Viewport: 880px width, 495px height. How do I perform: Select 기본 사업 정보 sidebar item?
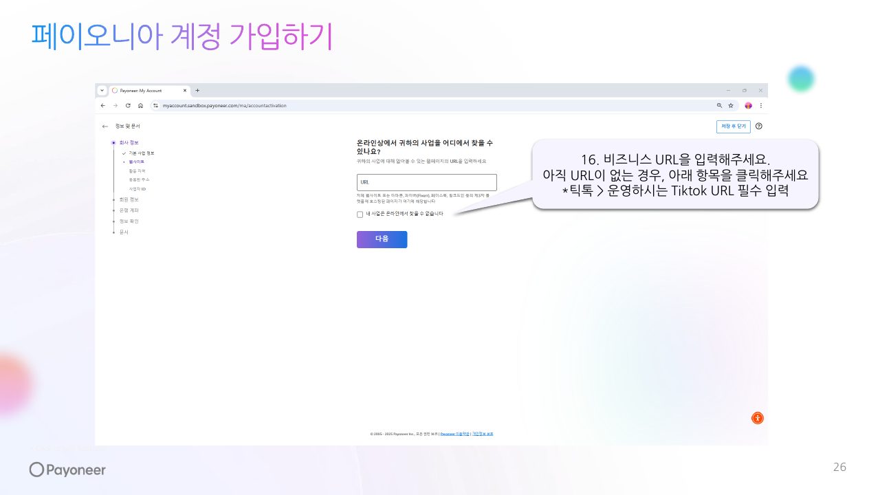point(141,153)
